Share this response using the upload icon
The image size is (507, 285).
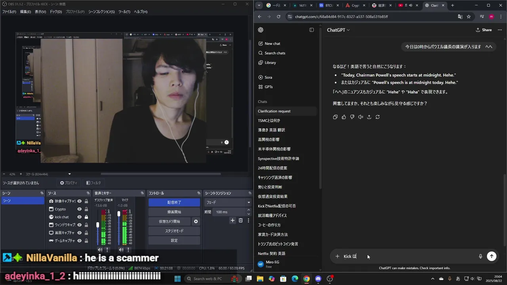369,117
